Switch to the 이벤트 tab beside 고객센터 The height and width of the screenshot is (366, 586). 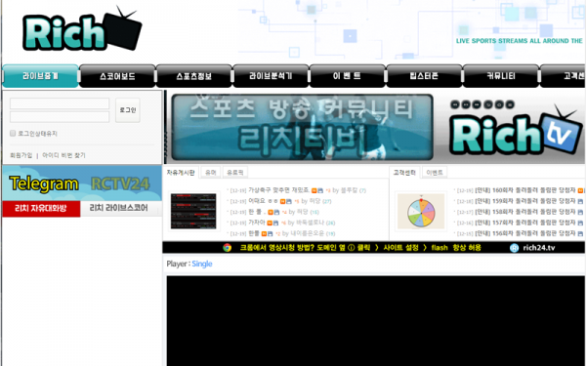point(435,172)
